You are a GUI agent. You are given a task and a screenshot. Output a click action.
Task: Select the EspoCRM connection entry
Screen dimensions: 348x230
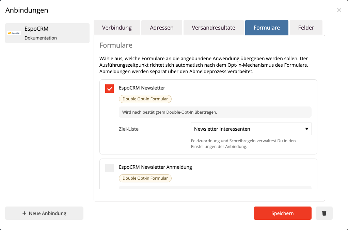click(x=47, y=33)
